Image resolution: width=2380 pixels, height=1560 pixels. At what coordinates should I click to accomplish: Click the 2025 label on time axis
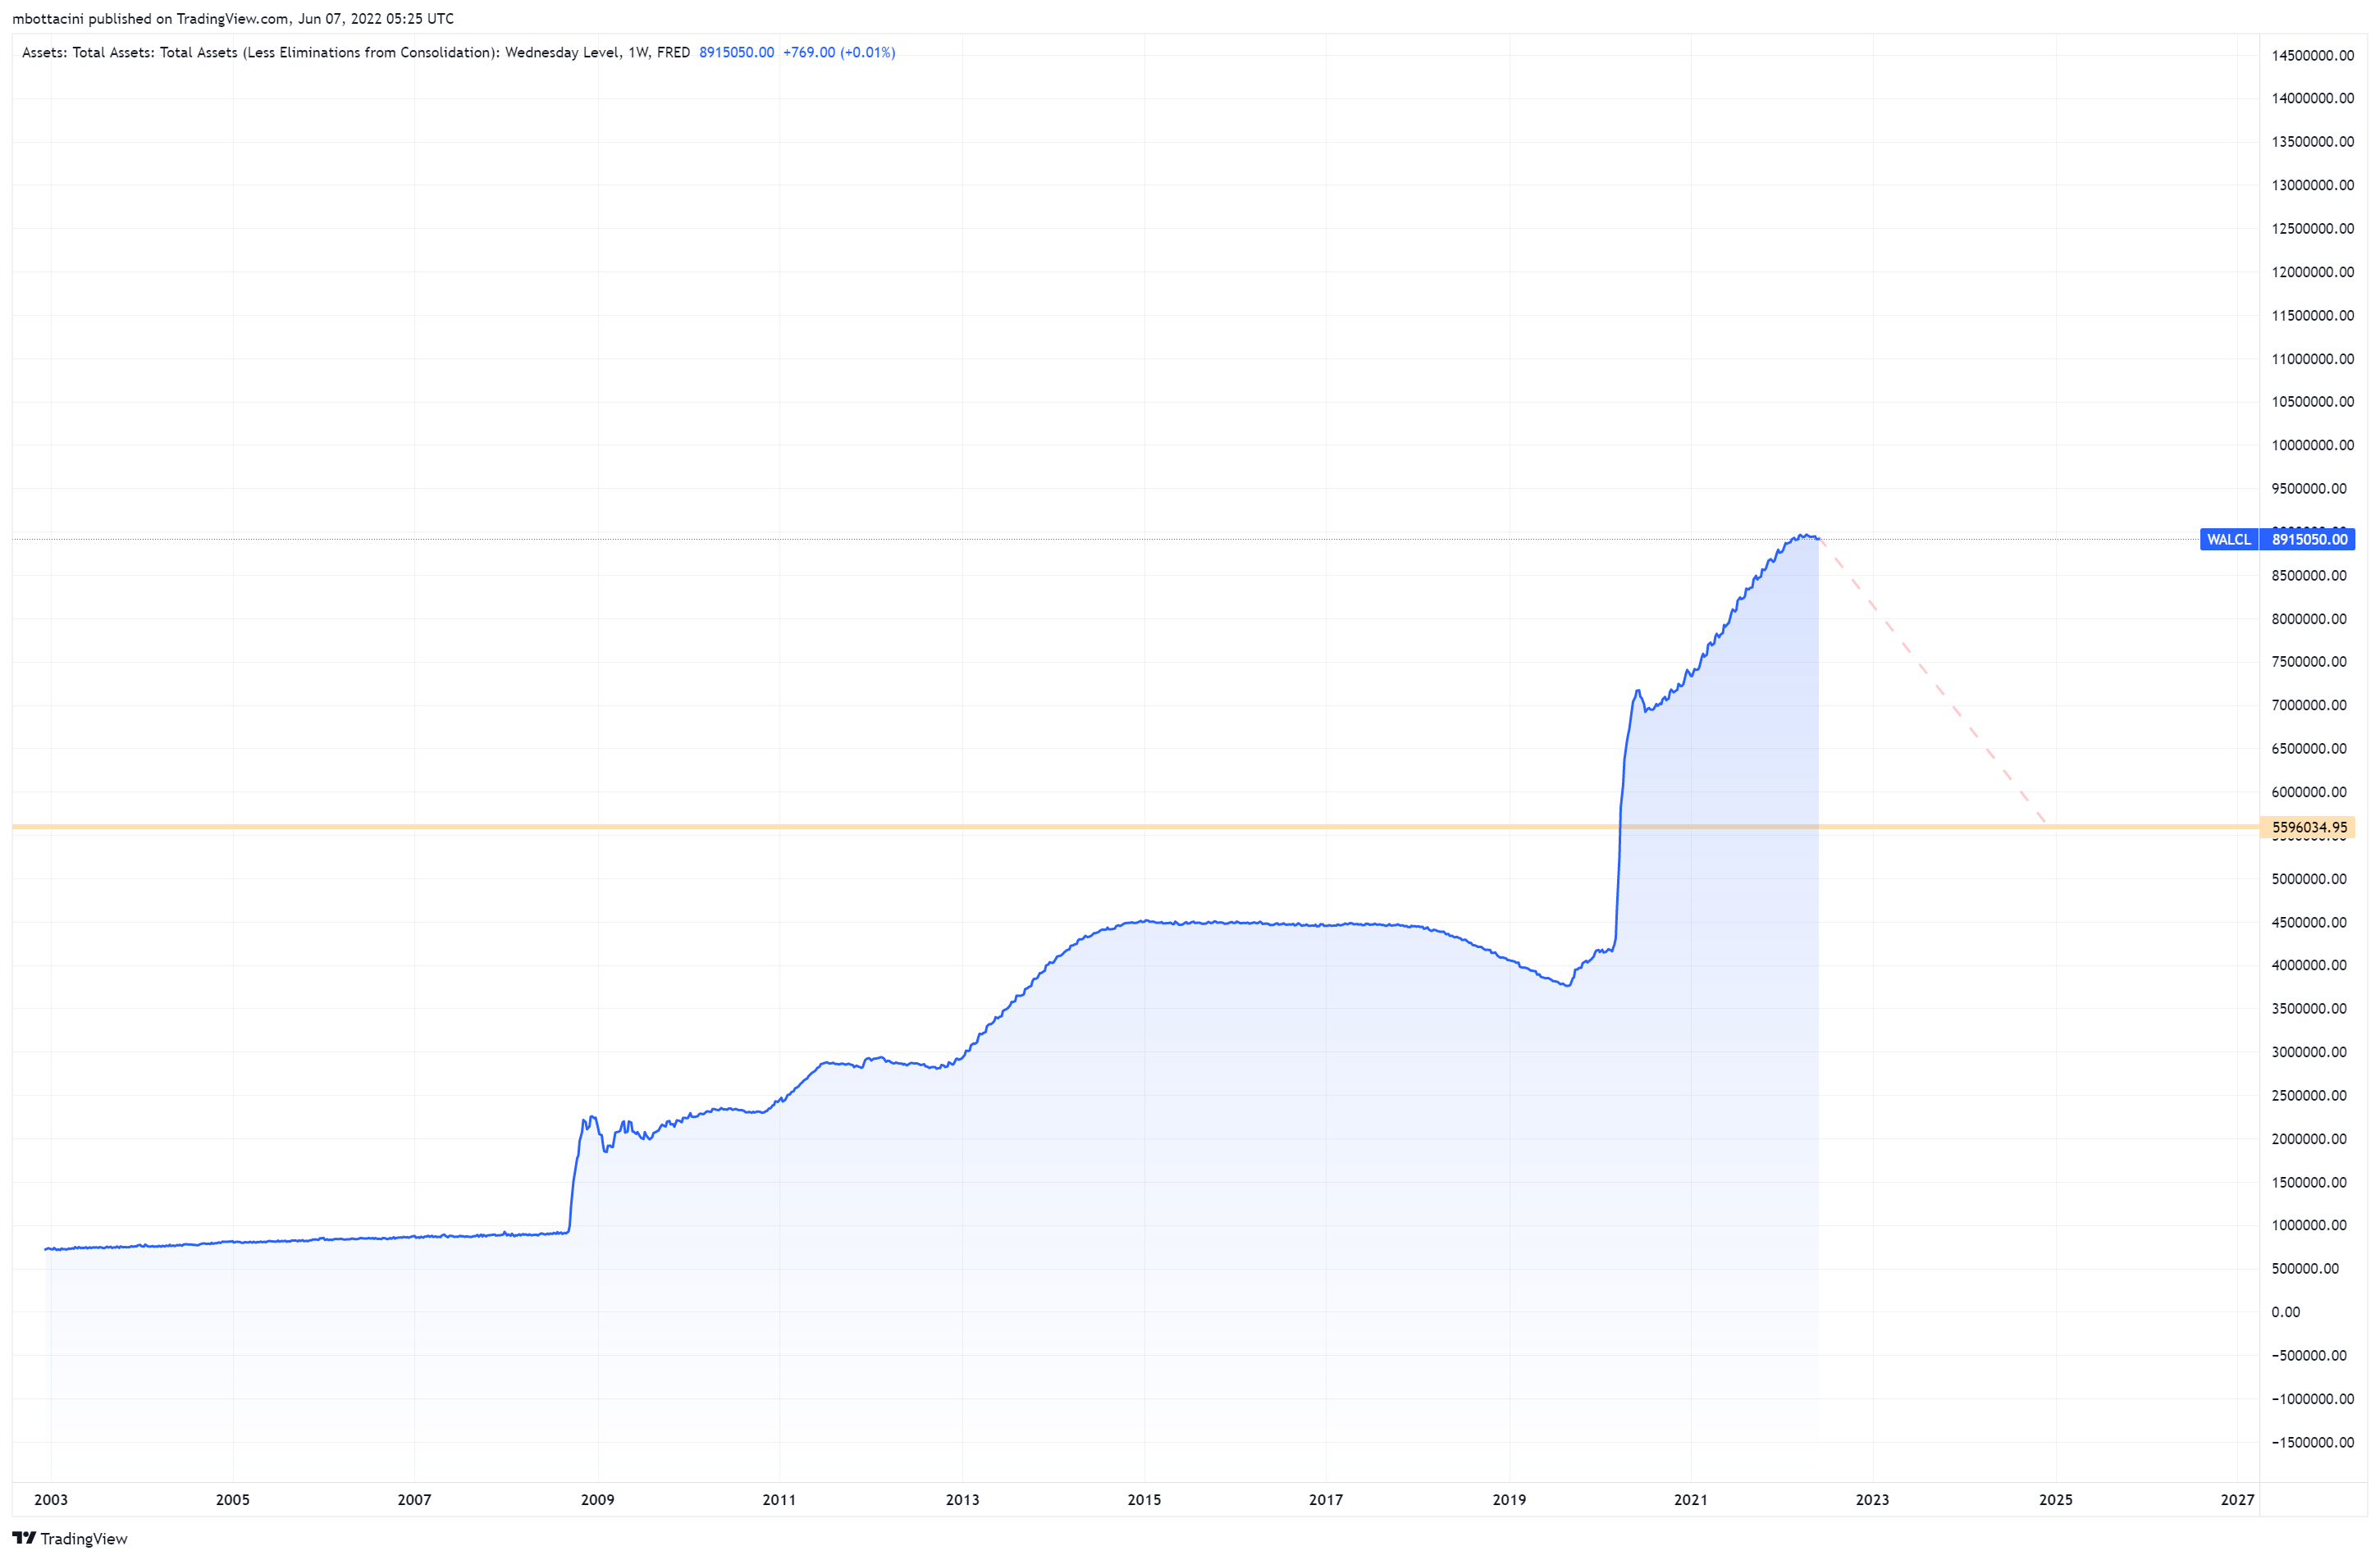2055,1499
